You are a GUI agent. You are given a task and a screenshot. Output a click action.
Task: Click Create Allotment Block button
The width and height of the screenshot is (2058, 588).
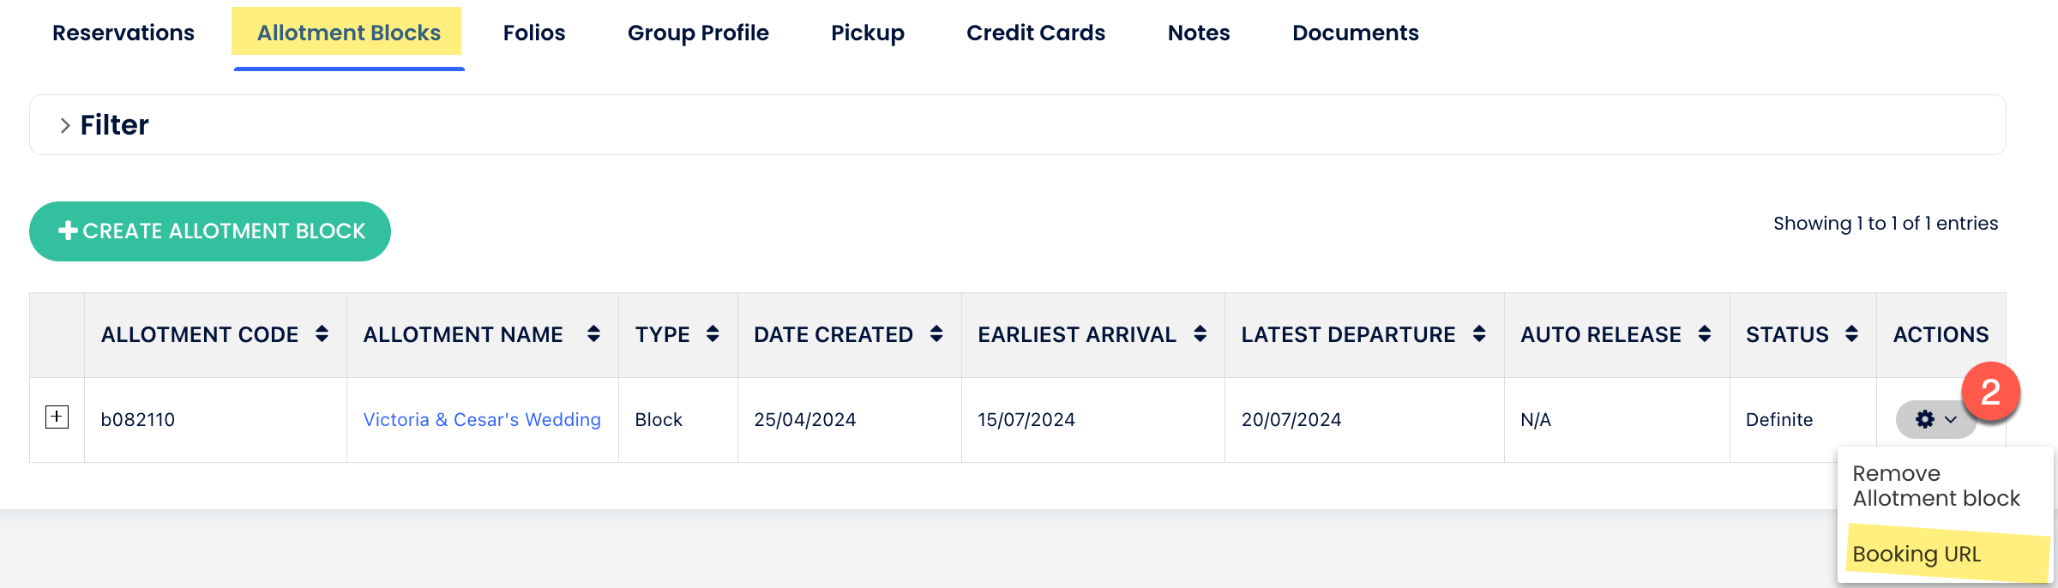(x=210, y=231)
